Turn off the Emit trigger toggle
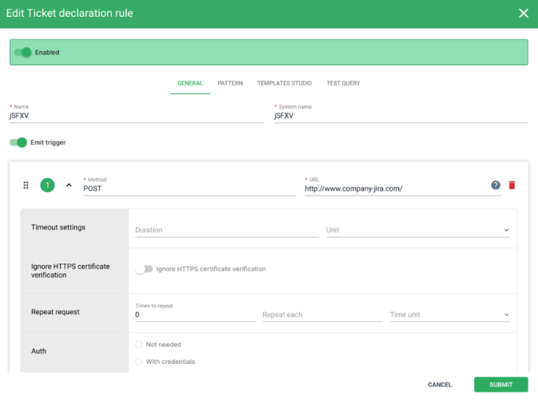 [18, 142]
